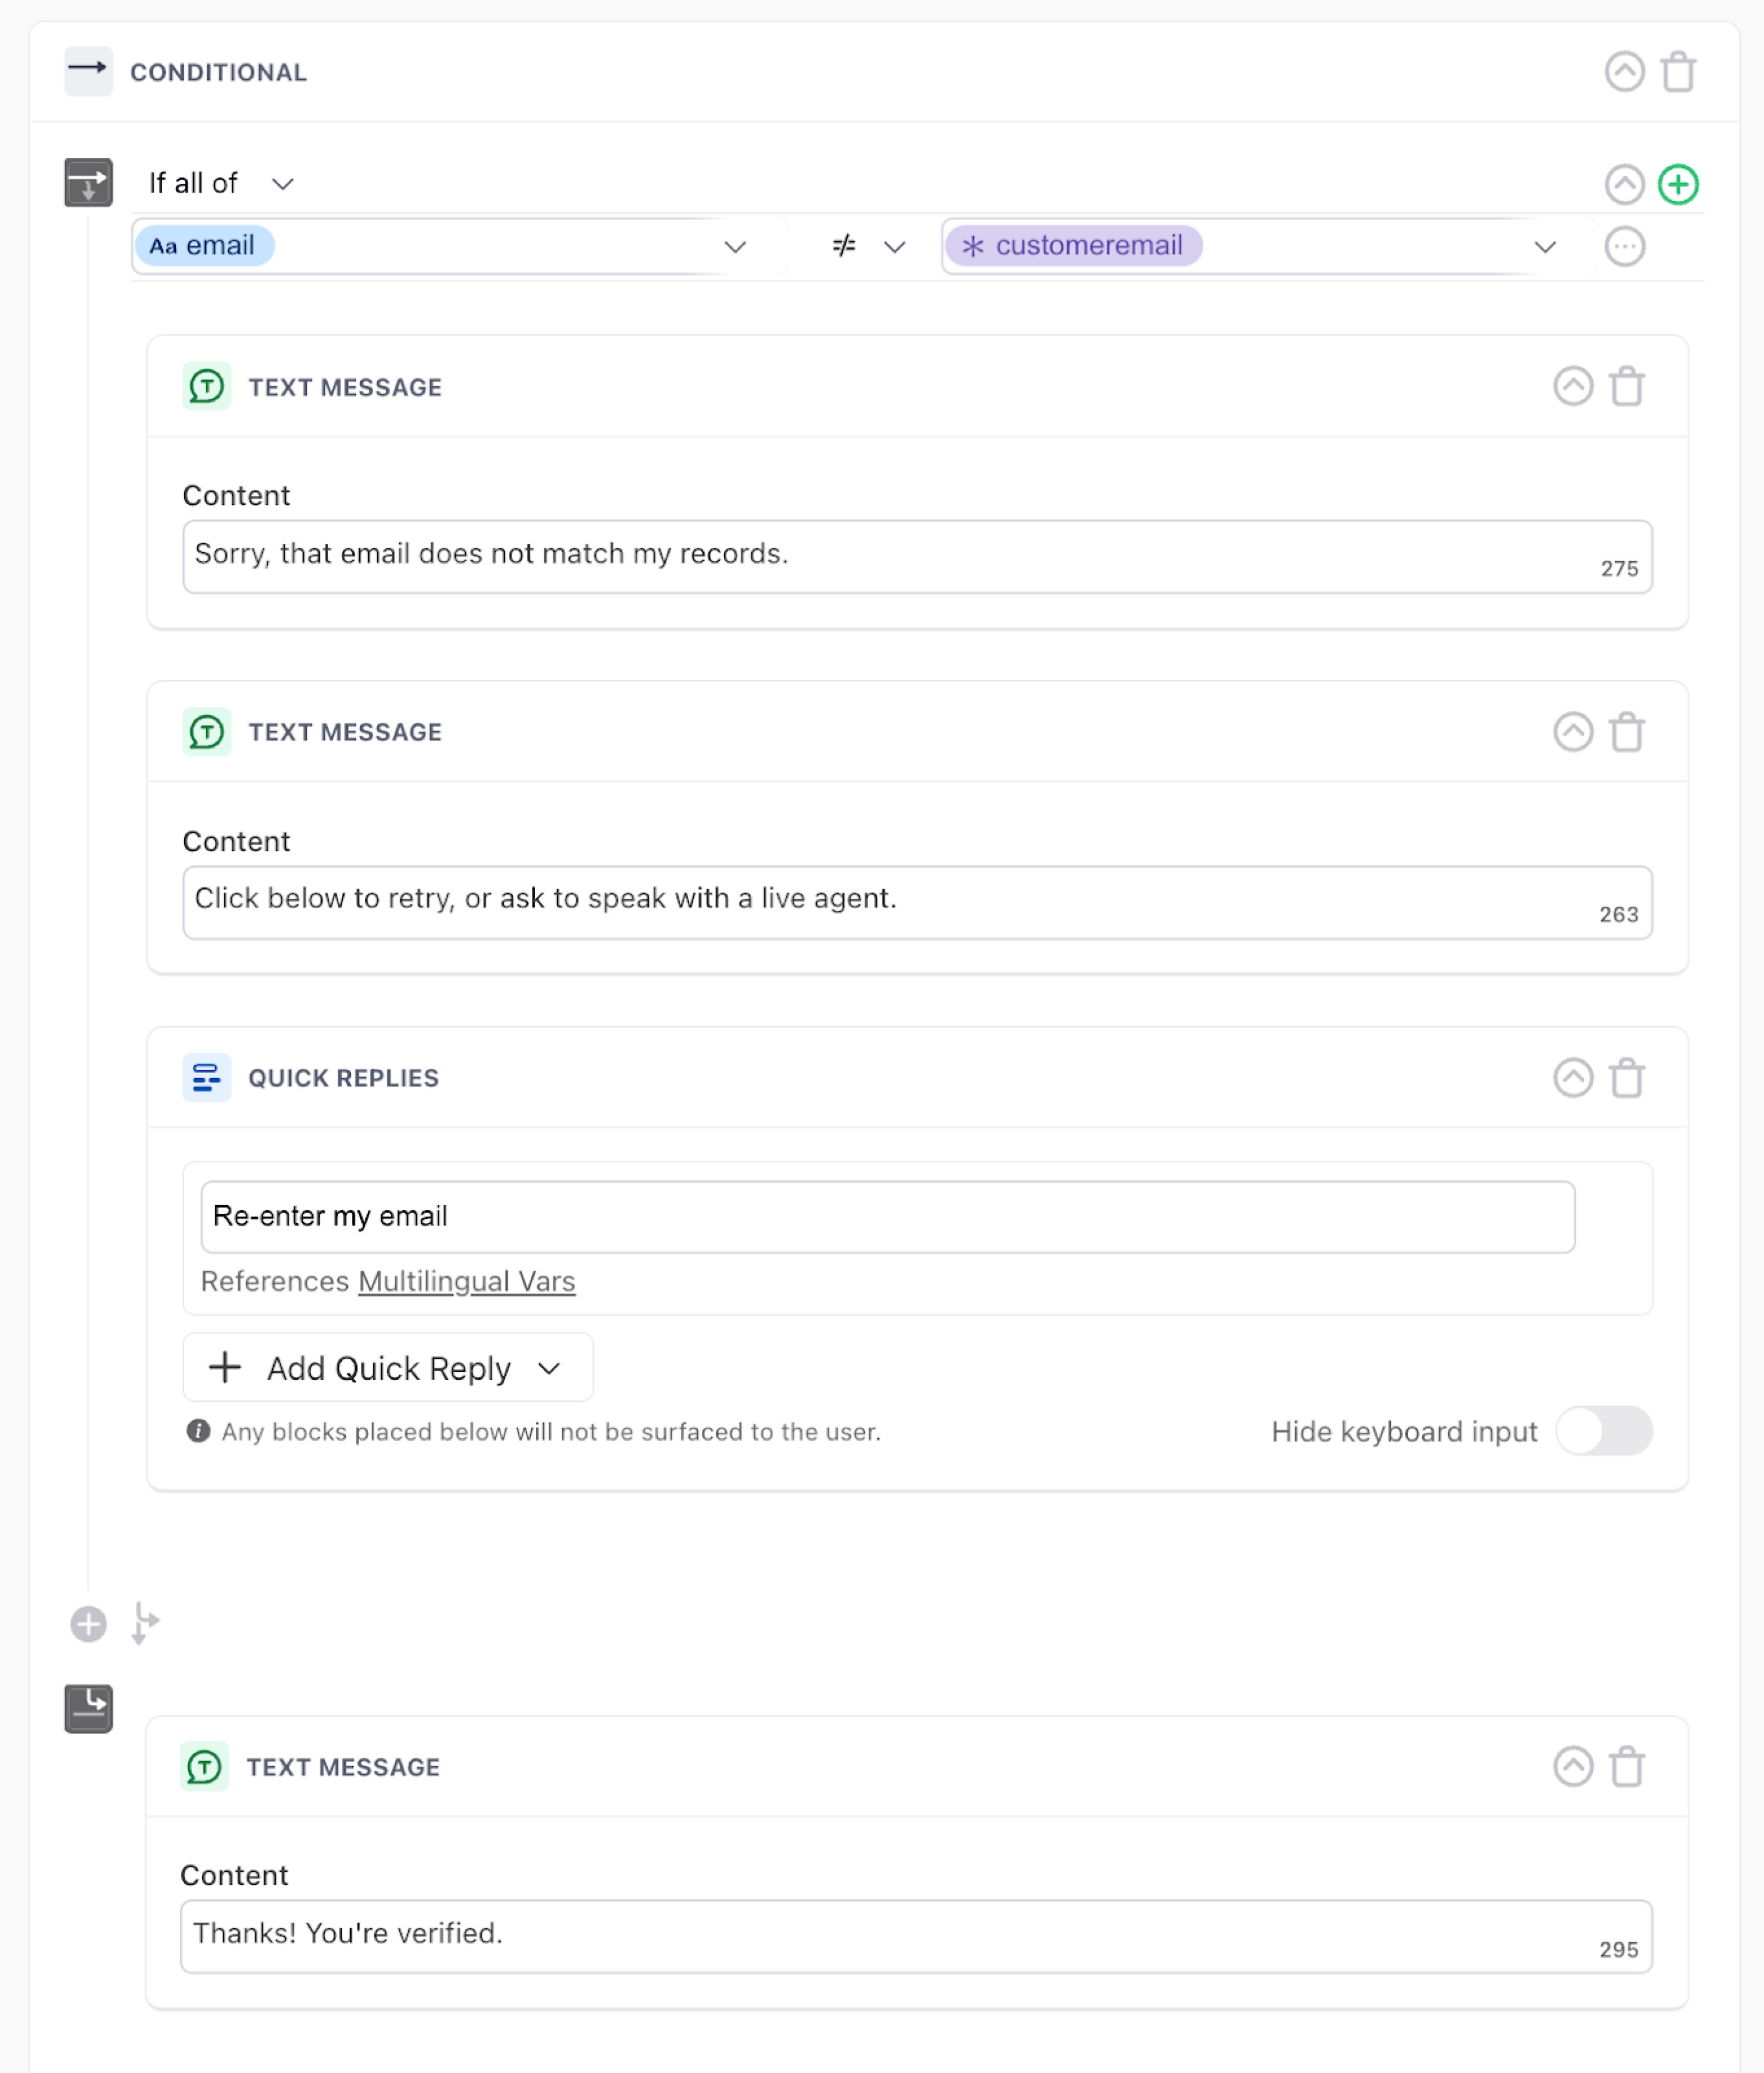1764x2073 pixels.
Task: Delete the 'Sorry, that email' text message
Action: coord(1626,386)
